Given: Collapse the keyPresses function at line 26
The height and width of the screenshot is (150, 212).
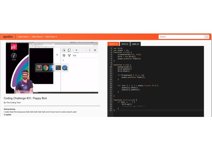Looking at the screenshot, I should (x=113, y=100).
